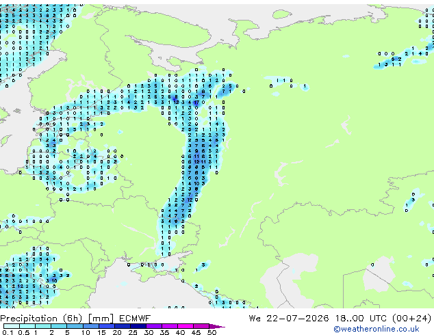The height and width of the screenshot is (335, 434).
Task: Click the '50' legend scale label
Action: 212,332
